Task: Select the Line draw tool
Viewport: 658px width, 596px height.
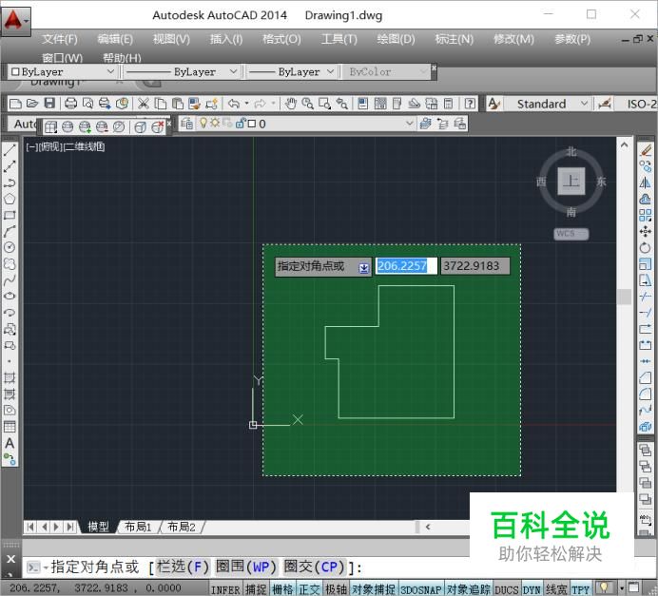Action: pos(10,150)
